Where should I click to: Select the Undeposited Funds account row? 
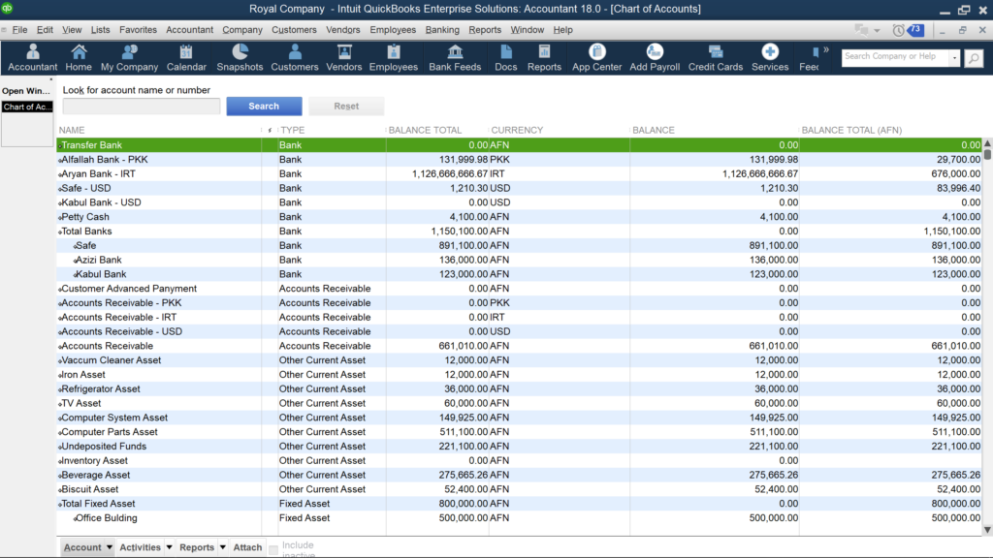(520, 447)
